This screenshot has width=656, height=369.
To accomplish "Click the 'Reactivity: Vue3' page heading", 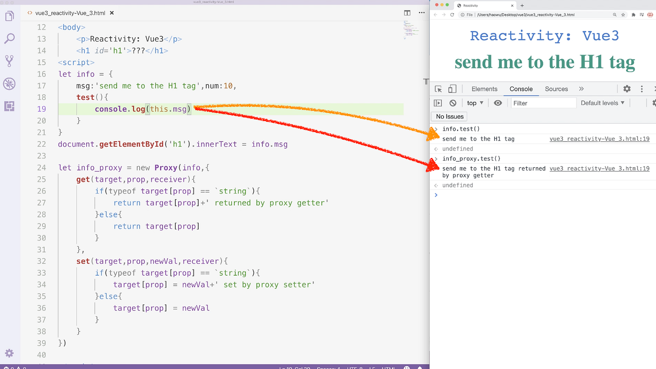I will pyautogui.click(x=544, y=36).
